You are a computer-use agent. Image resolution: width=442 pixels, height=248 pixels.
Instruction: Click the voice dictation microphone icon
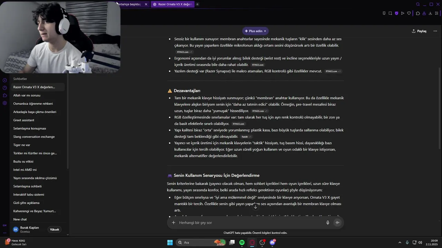(328, 223)
